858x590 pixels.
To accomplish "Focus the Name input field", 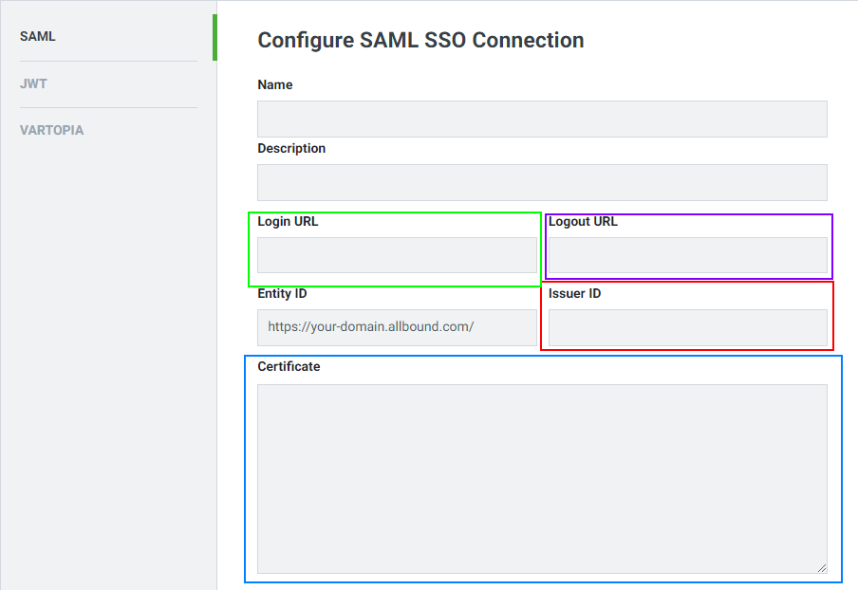I will click(x=542, y=119).
